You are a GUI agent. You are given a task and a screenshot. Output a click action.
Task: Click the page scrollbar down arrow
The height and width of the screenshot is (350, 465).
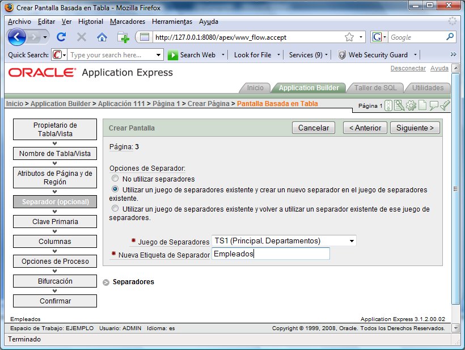pos(456,328)
